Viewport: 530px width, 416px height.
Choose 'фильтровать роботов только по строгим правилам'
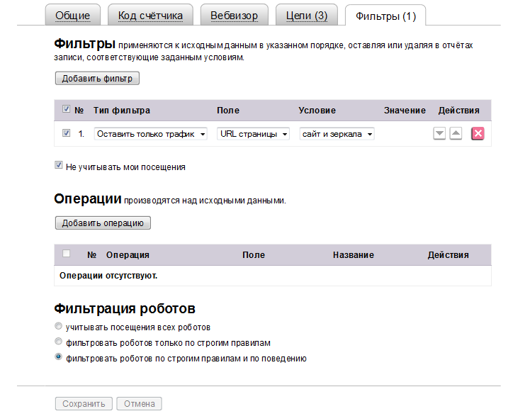[x=59, y=342]
